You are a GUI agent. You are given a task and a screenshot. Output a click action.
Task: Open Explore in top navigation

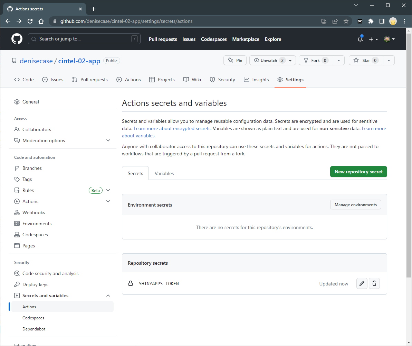click(273, 39)
